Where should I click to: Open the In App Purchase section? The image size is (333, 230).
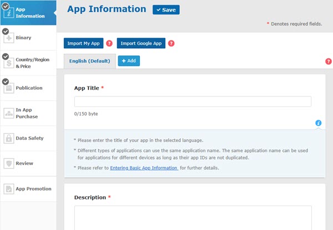coord(28,113)
